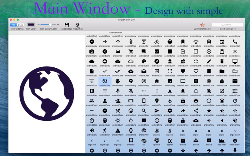Choose the androidFilm filmstrip icon
Image resolution: width=250 pixels, height=156 pixels.
(x=209, y=71)
